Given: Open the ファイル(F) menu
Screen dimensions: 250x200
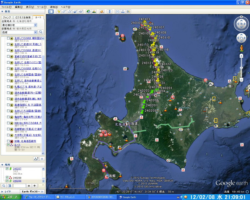Looking at the screenshot, I should tap(7, 7).
